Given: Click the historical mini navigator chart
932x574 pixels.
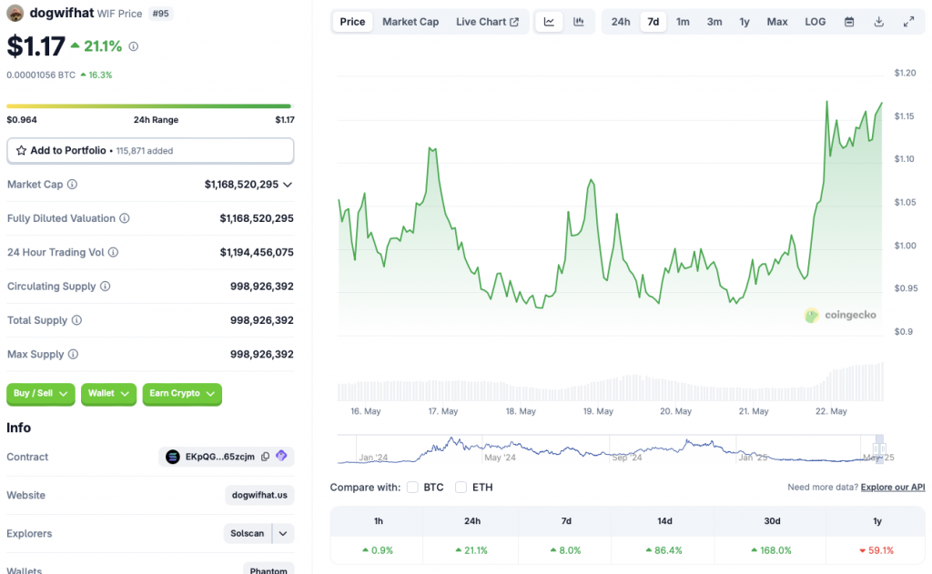Looking at the screenshot, I should pos(610,449).
